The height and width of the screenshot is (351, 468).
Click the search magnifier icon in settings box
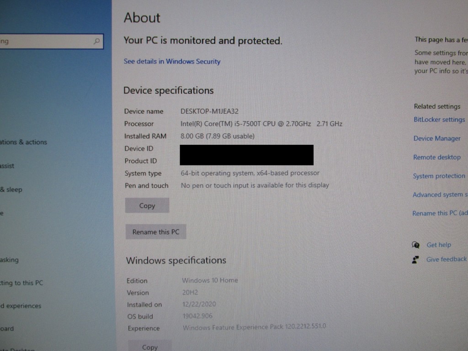pos(96,41)
